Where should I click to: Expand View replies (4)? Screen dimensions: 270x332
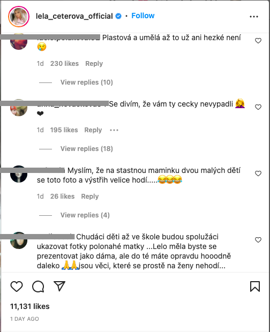click(x=85, y=215)
